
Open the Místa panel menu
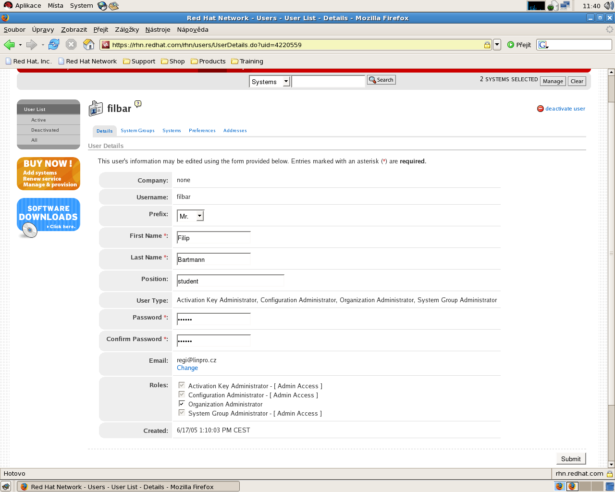(55, 6)
